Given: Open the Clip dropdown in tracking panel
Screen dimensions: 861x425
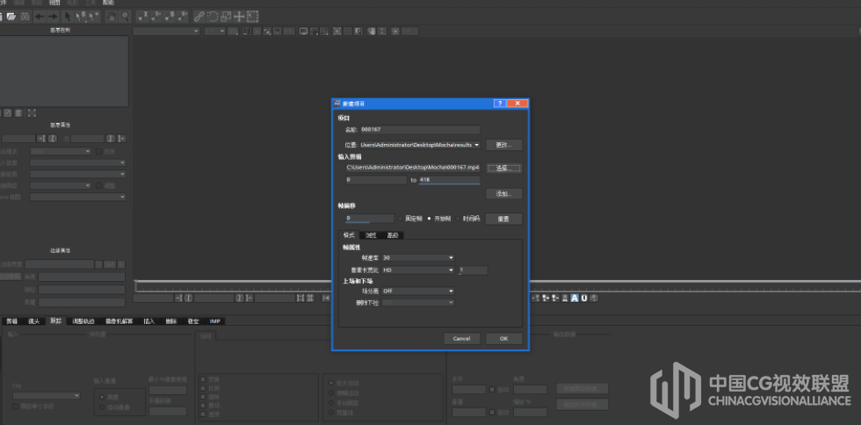Looking at the screenshot, I should click(46, 395).
